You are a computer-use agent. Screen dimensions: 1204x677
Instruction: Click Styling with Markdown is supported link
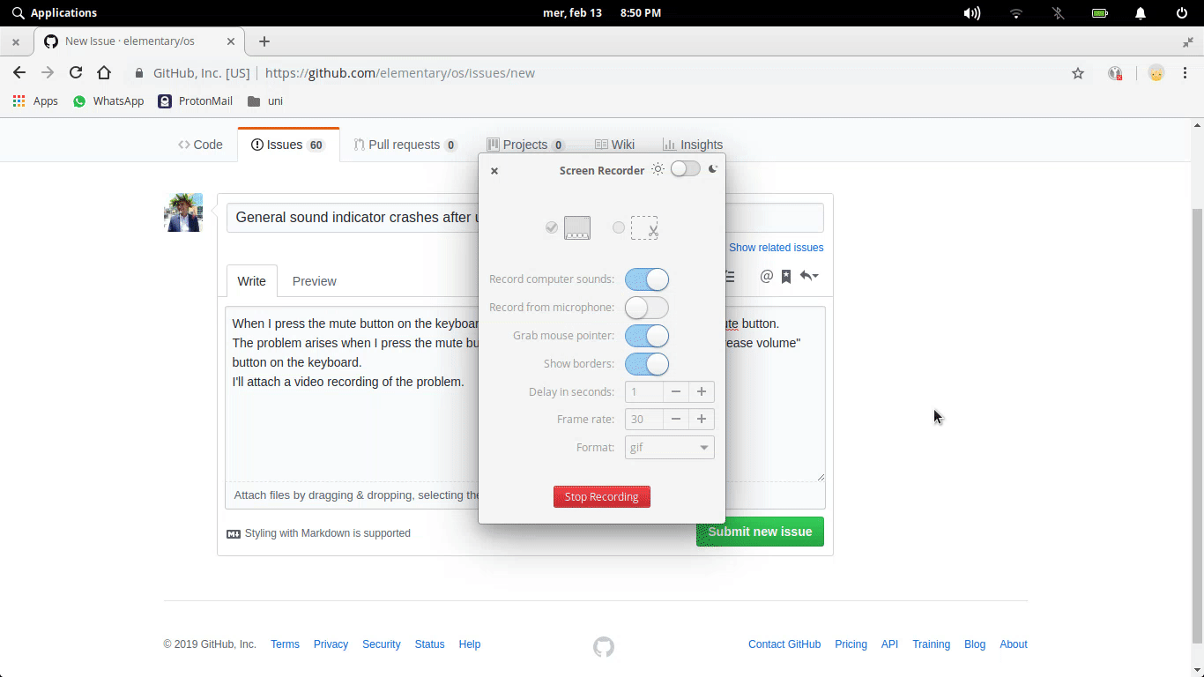318,533
